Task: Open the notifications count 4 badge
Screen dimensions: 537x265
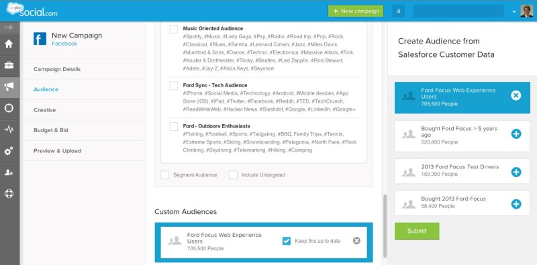Action: [398, 11]
